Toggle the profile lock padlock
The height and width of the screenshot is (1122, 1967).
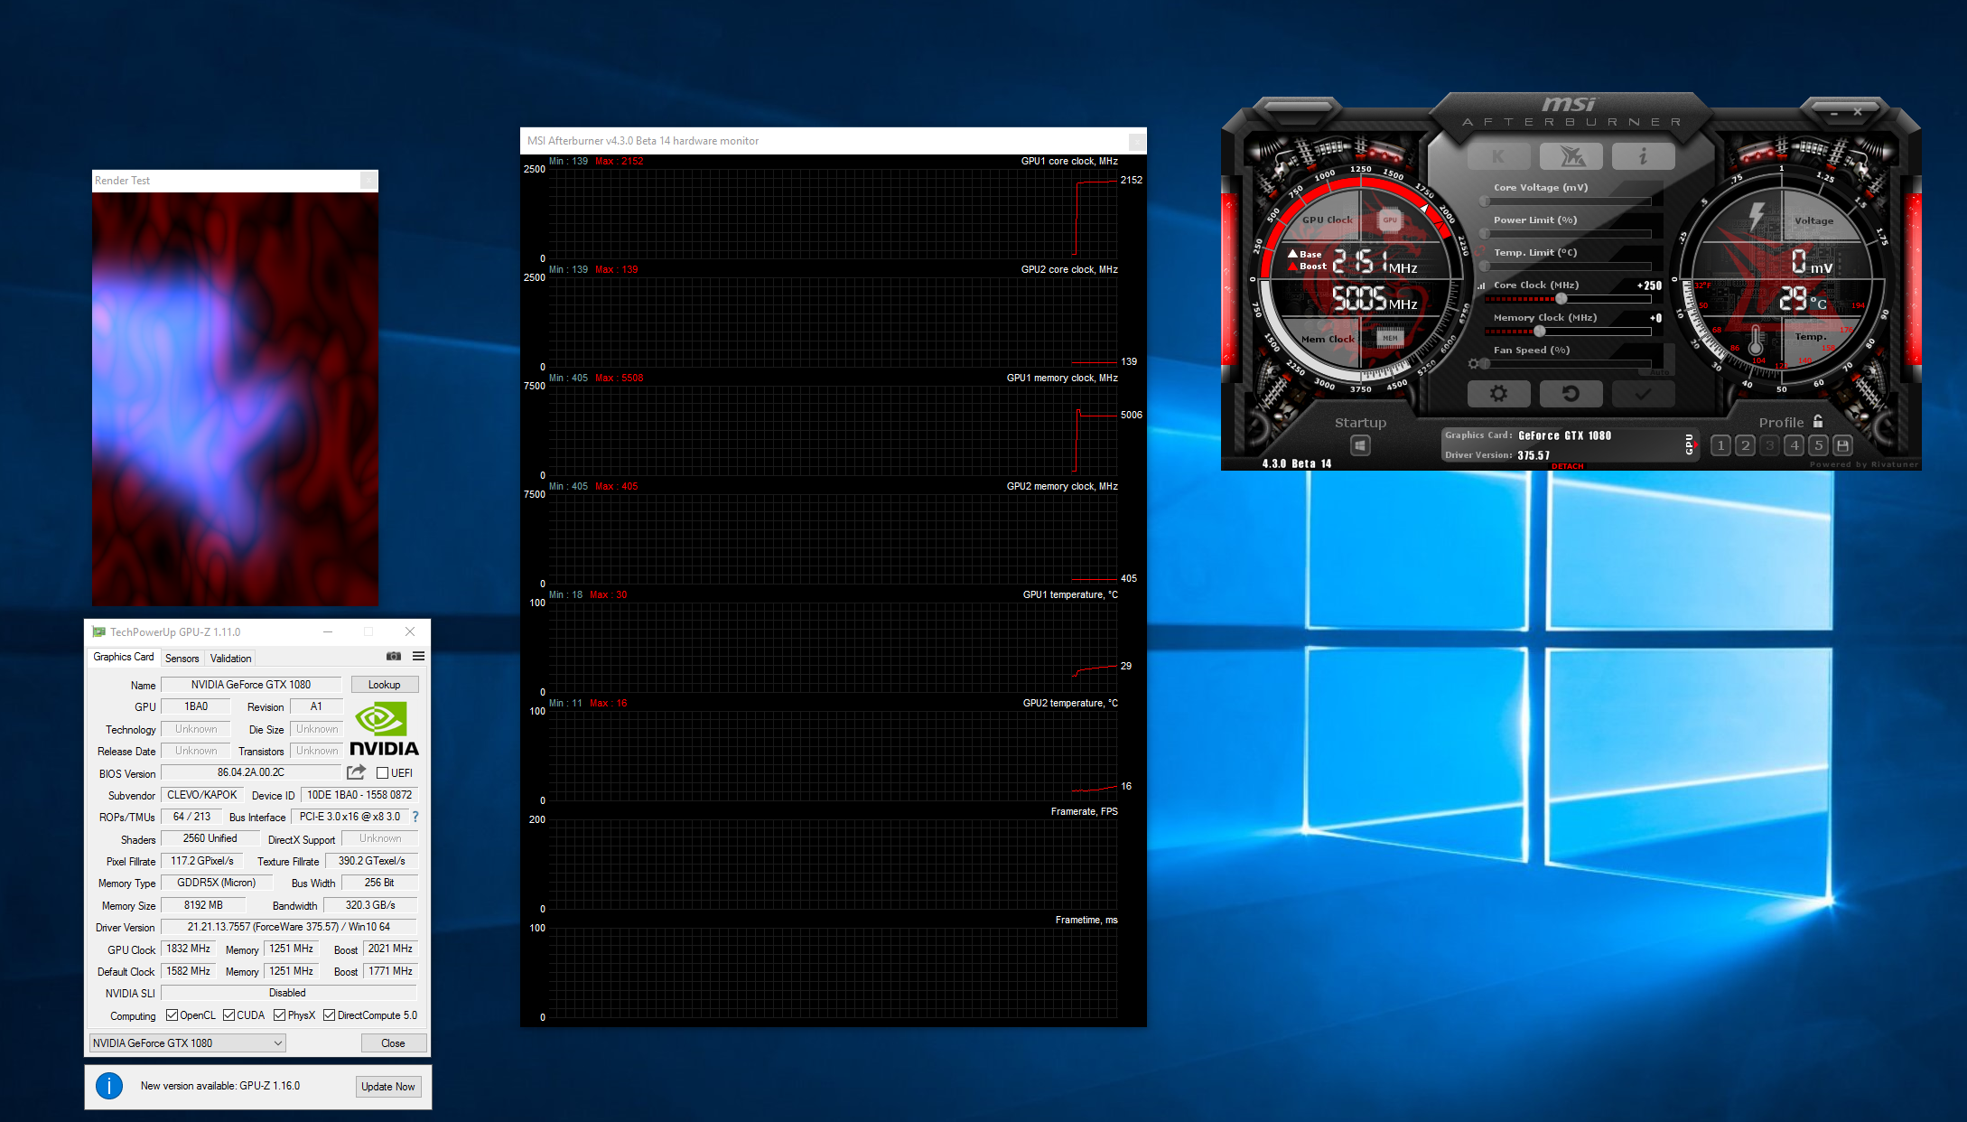click(1818, 421)
